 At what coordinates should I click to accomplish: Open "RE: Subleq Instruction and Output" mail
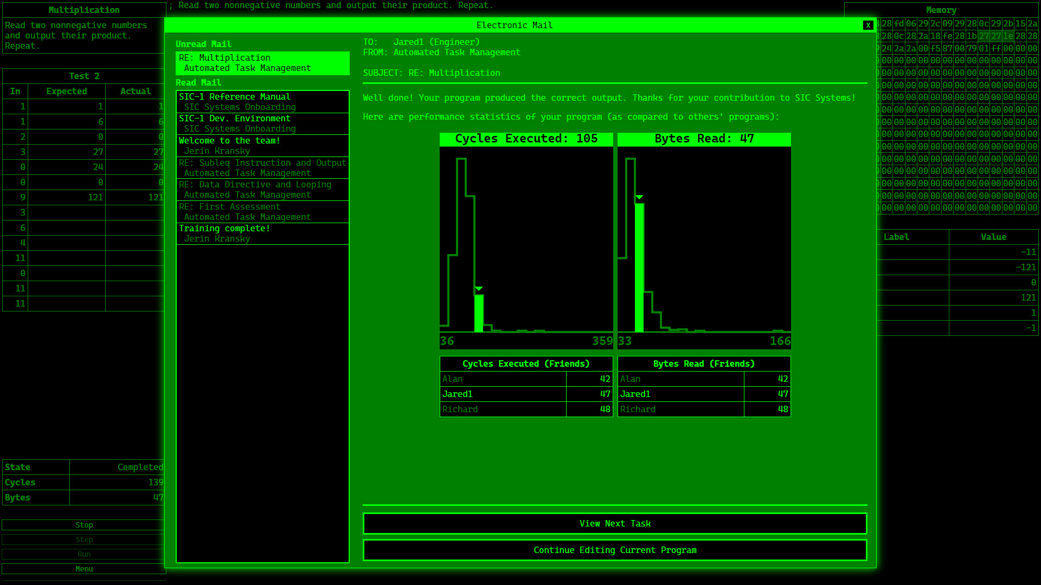click(x=262, y=167)
